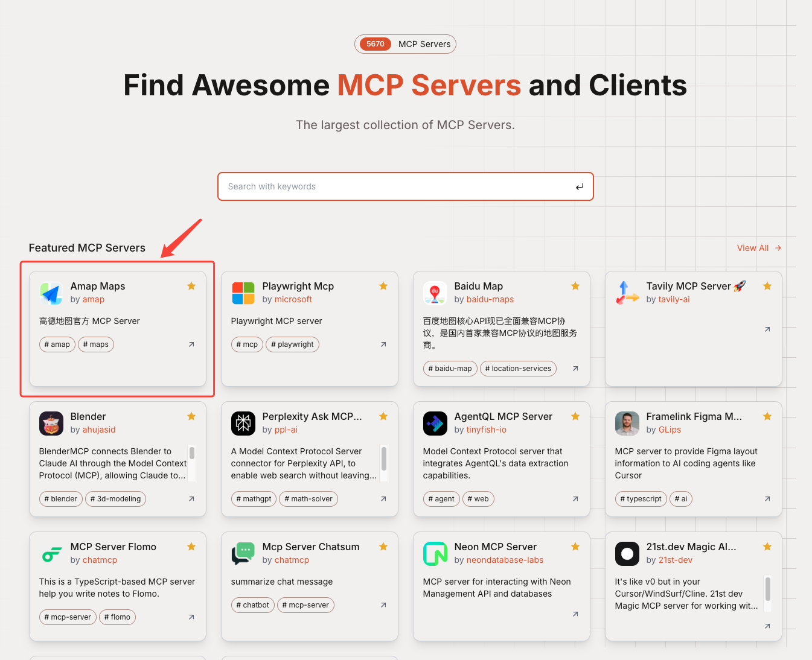
Task: Click the star on AgentQL MCP Server card
Action: (575, 416)
